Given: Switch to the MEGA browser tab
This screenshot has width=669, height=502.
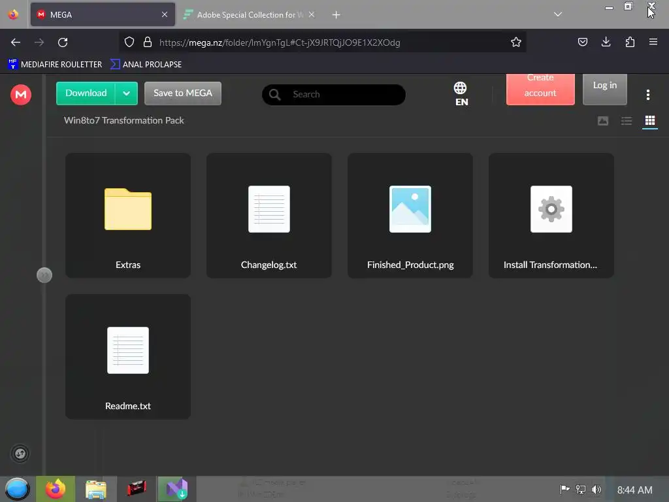Looking at the screenshot, I should click(103, 14).
